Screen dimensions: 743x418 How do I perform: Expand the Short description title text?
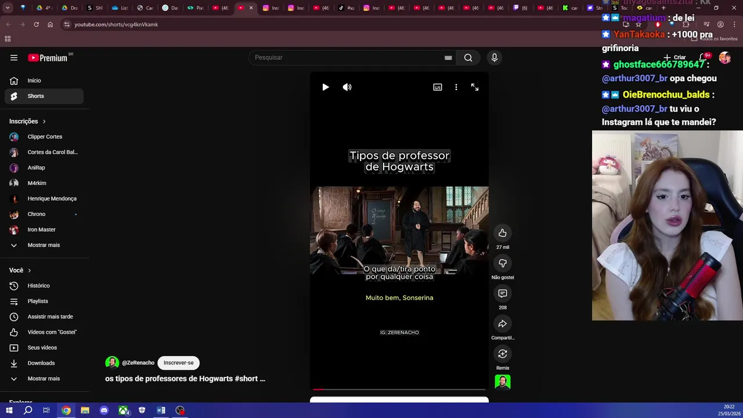185,379
